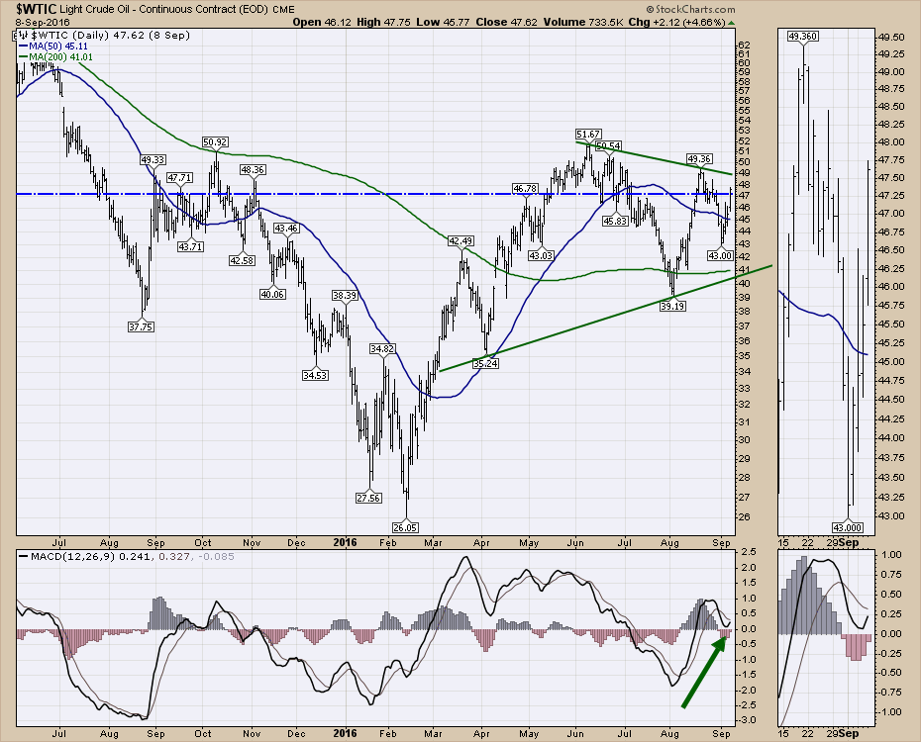Click the 8-Sep-2016 date in header
This screenshot has height=742, width=921.
click(43, 23)
